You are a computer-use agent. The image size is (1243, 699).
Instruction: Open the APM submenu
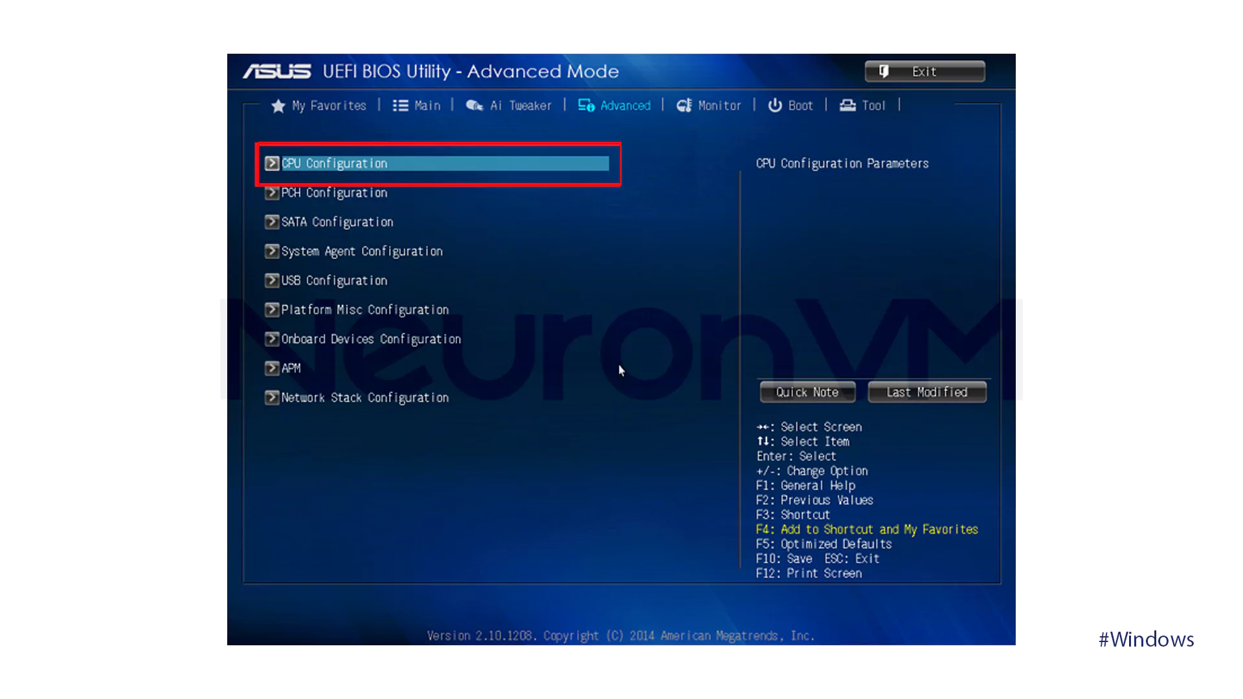point(283,368)
